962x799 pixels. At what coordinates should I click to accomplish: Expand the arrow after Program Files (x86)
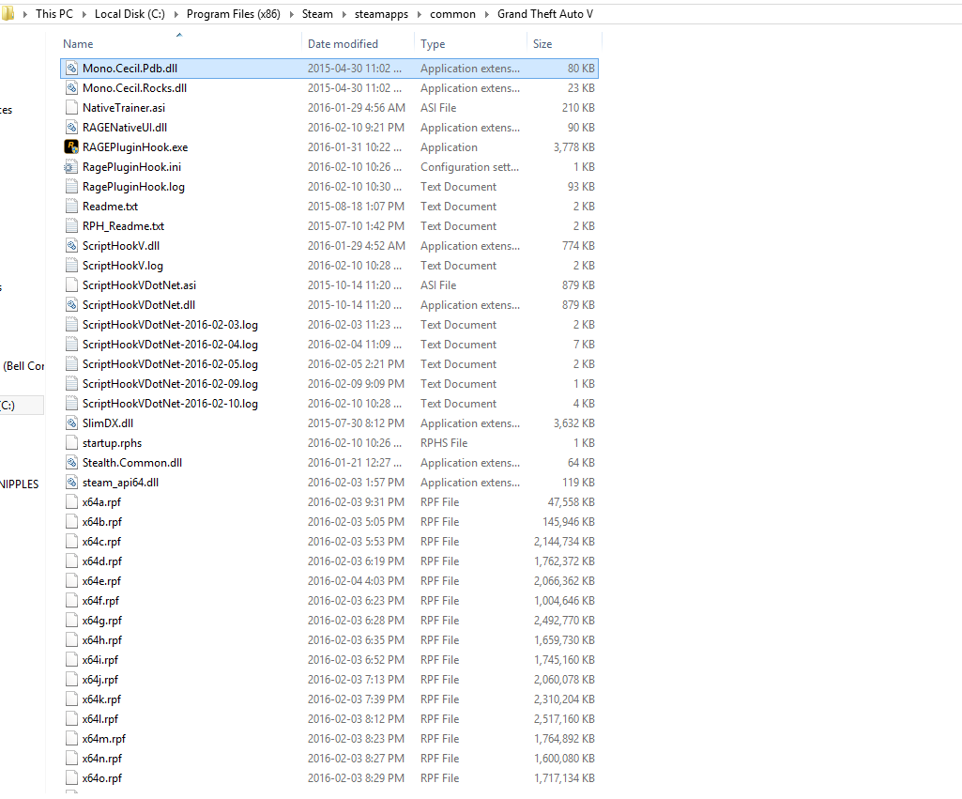tap(292, 14)
